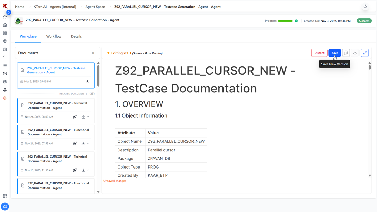
Task: Save the document as new version
Action: pyautogui.click(x=335, y=53)
